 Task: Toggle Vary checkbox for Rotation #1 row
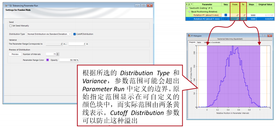click(226, 15)
